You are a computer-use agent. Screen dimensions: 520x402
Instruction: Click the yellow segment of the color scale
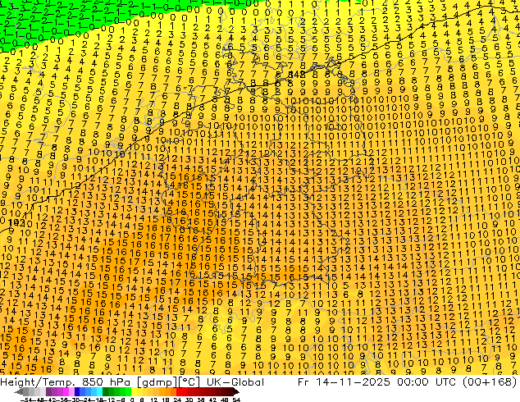[x=134, y=391]
